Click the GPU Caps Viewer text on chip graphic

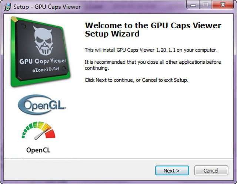pyautogui.click(x=43, y=61)
